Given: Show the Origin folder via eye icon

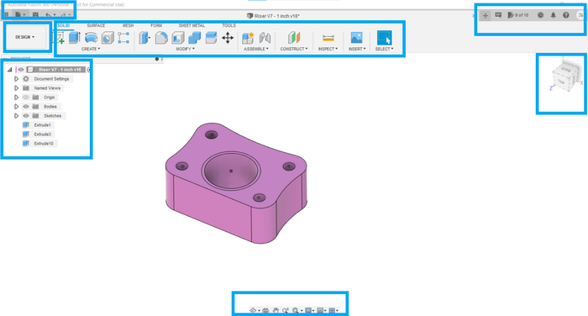Looking at the screenshot, I should [x=26, y=97].
